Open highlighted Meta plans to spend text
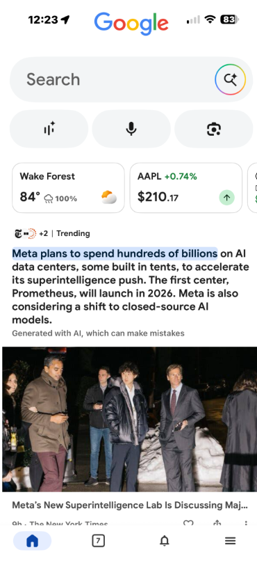The height and width of the screenshot is (575, 257). pos(115,253)
